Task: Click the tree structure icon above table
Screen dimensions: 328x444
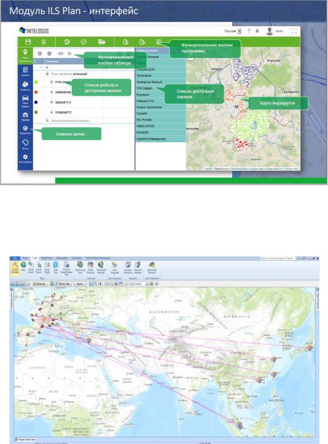Action: 69,53
